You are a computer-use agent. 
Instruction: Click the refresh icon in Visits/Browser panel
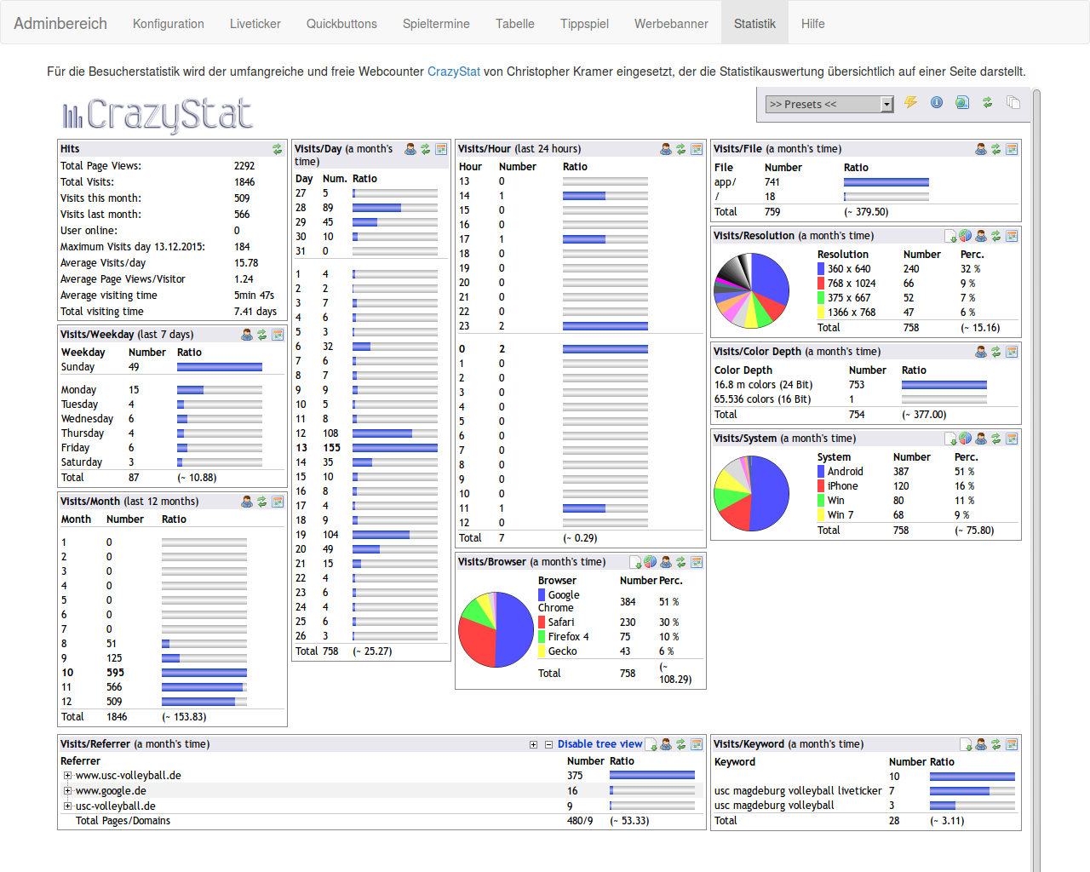pos(681,562)
